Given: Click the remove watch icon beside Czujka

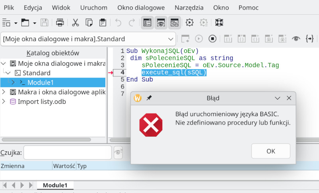Looking at the screenshot, I should click(x=118, y=152).
